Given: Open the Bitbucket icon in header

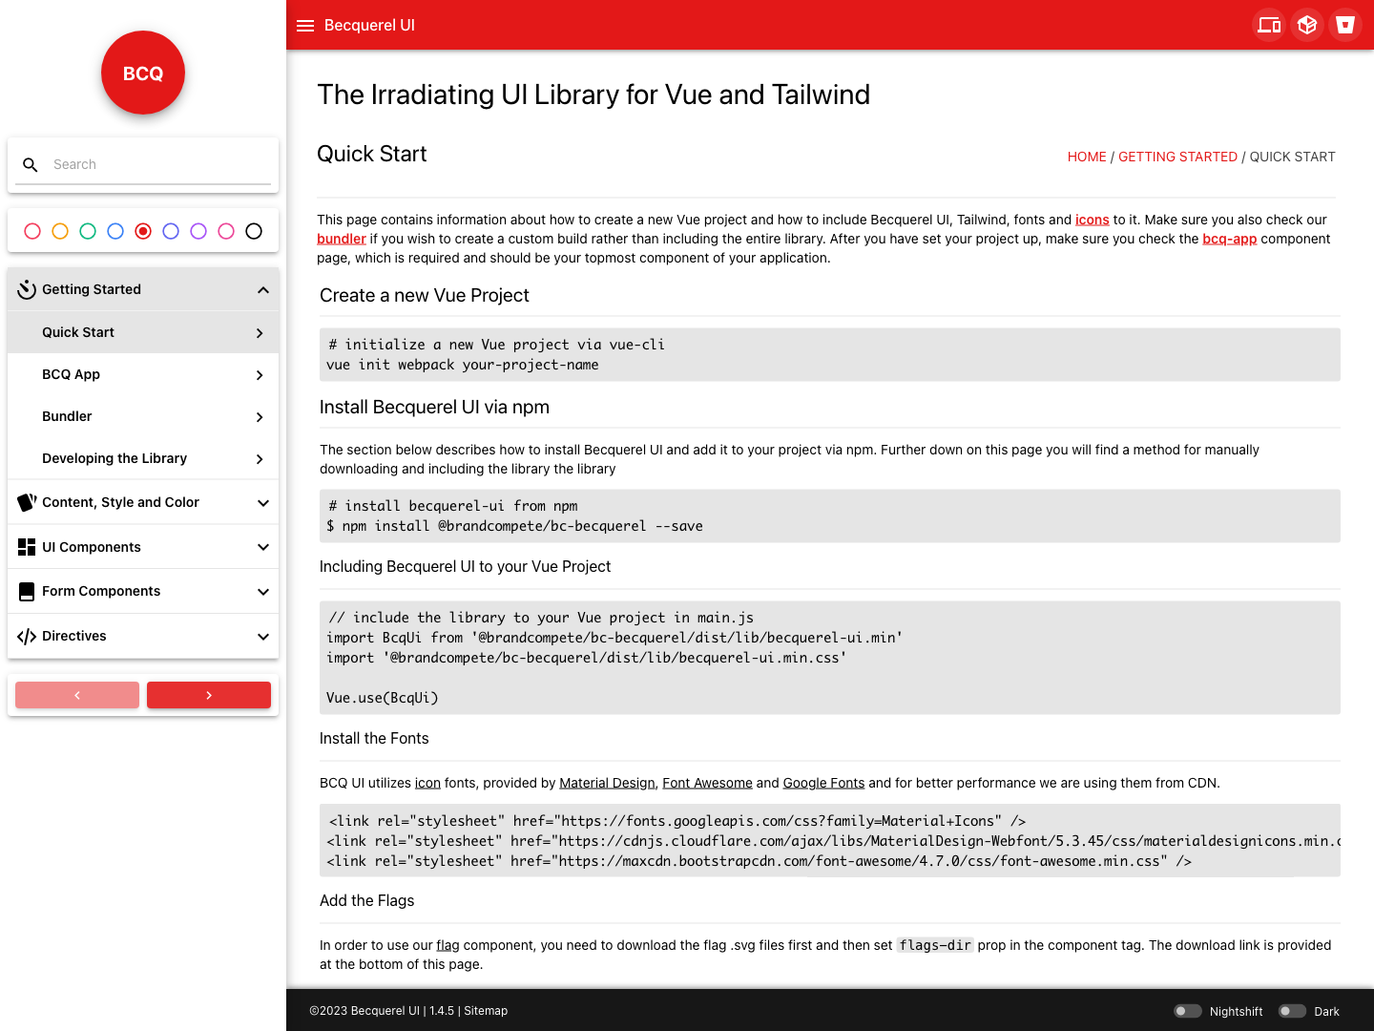Looking at the screenshot, I should (1344, 25).
